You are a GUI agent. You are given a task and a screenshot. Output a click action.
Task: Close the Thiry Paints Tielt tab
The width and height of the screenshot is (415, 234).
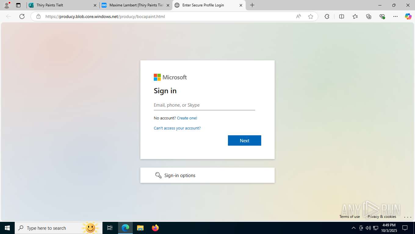click(95, 5)
